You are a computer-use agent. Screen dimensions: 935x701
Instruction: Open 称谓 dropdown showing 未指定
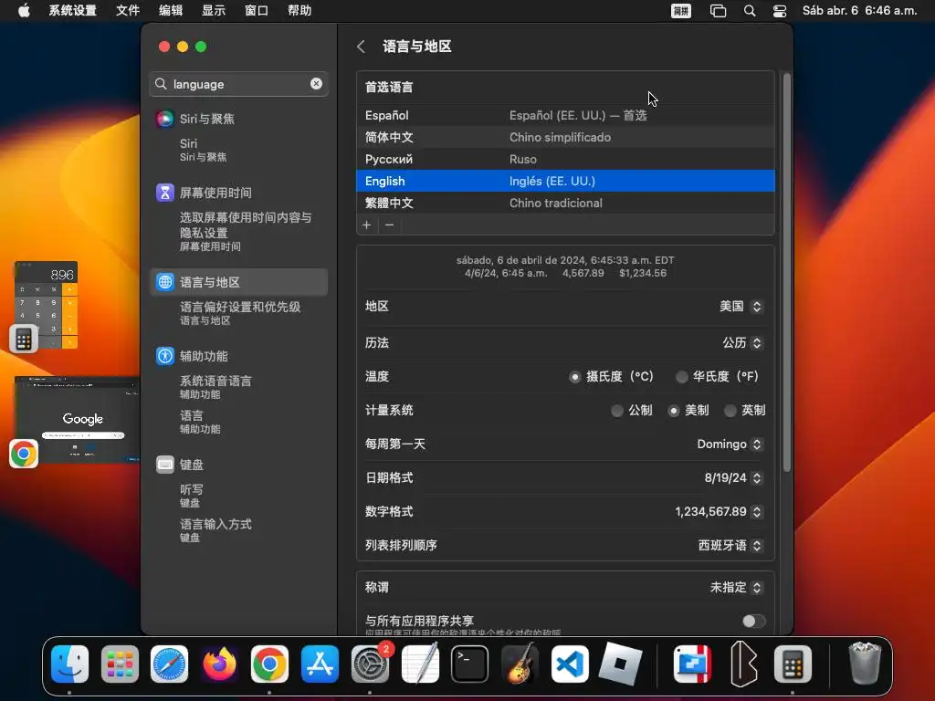pos(737,588)
